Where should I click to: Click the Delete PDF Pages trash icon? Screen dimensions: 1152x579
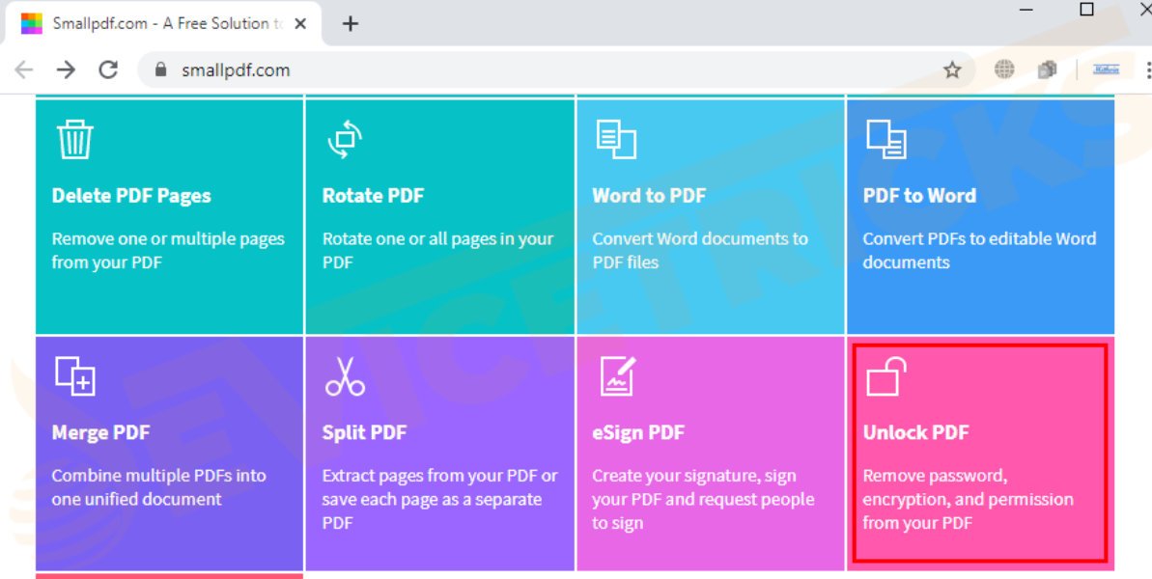[75, 139]
